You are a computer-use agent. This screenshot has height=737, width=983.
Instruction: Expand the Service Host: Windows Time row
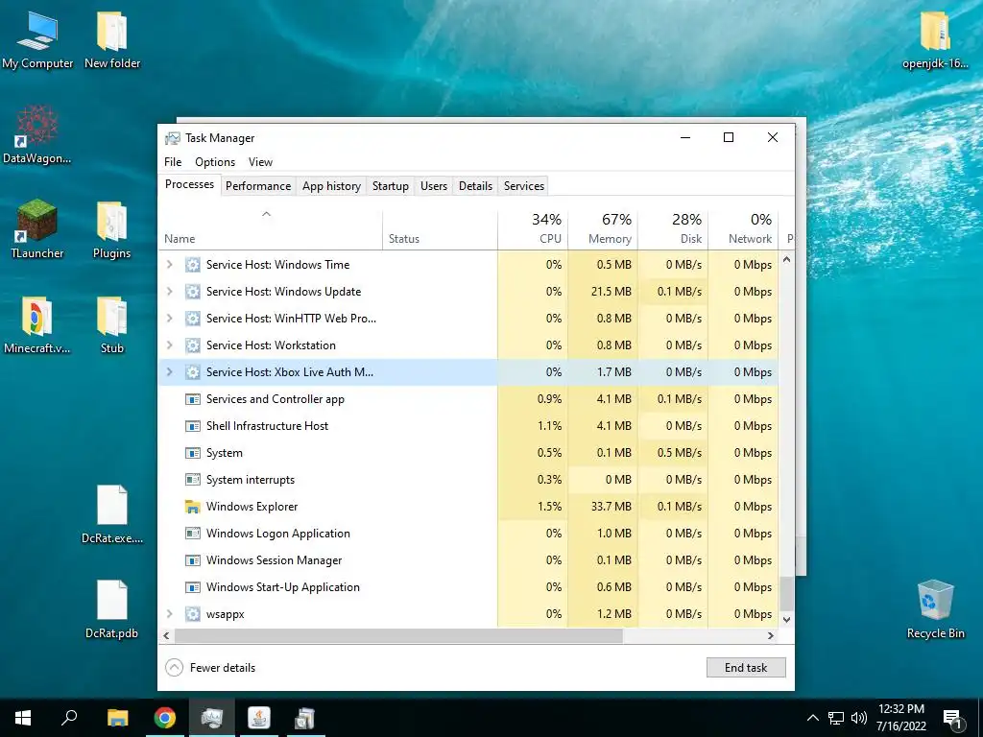pyautogui.click(x=169, y=265)
